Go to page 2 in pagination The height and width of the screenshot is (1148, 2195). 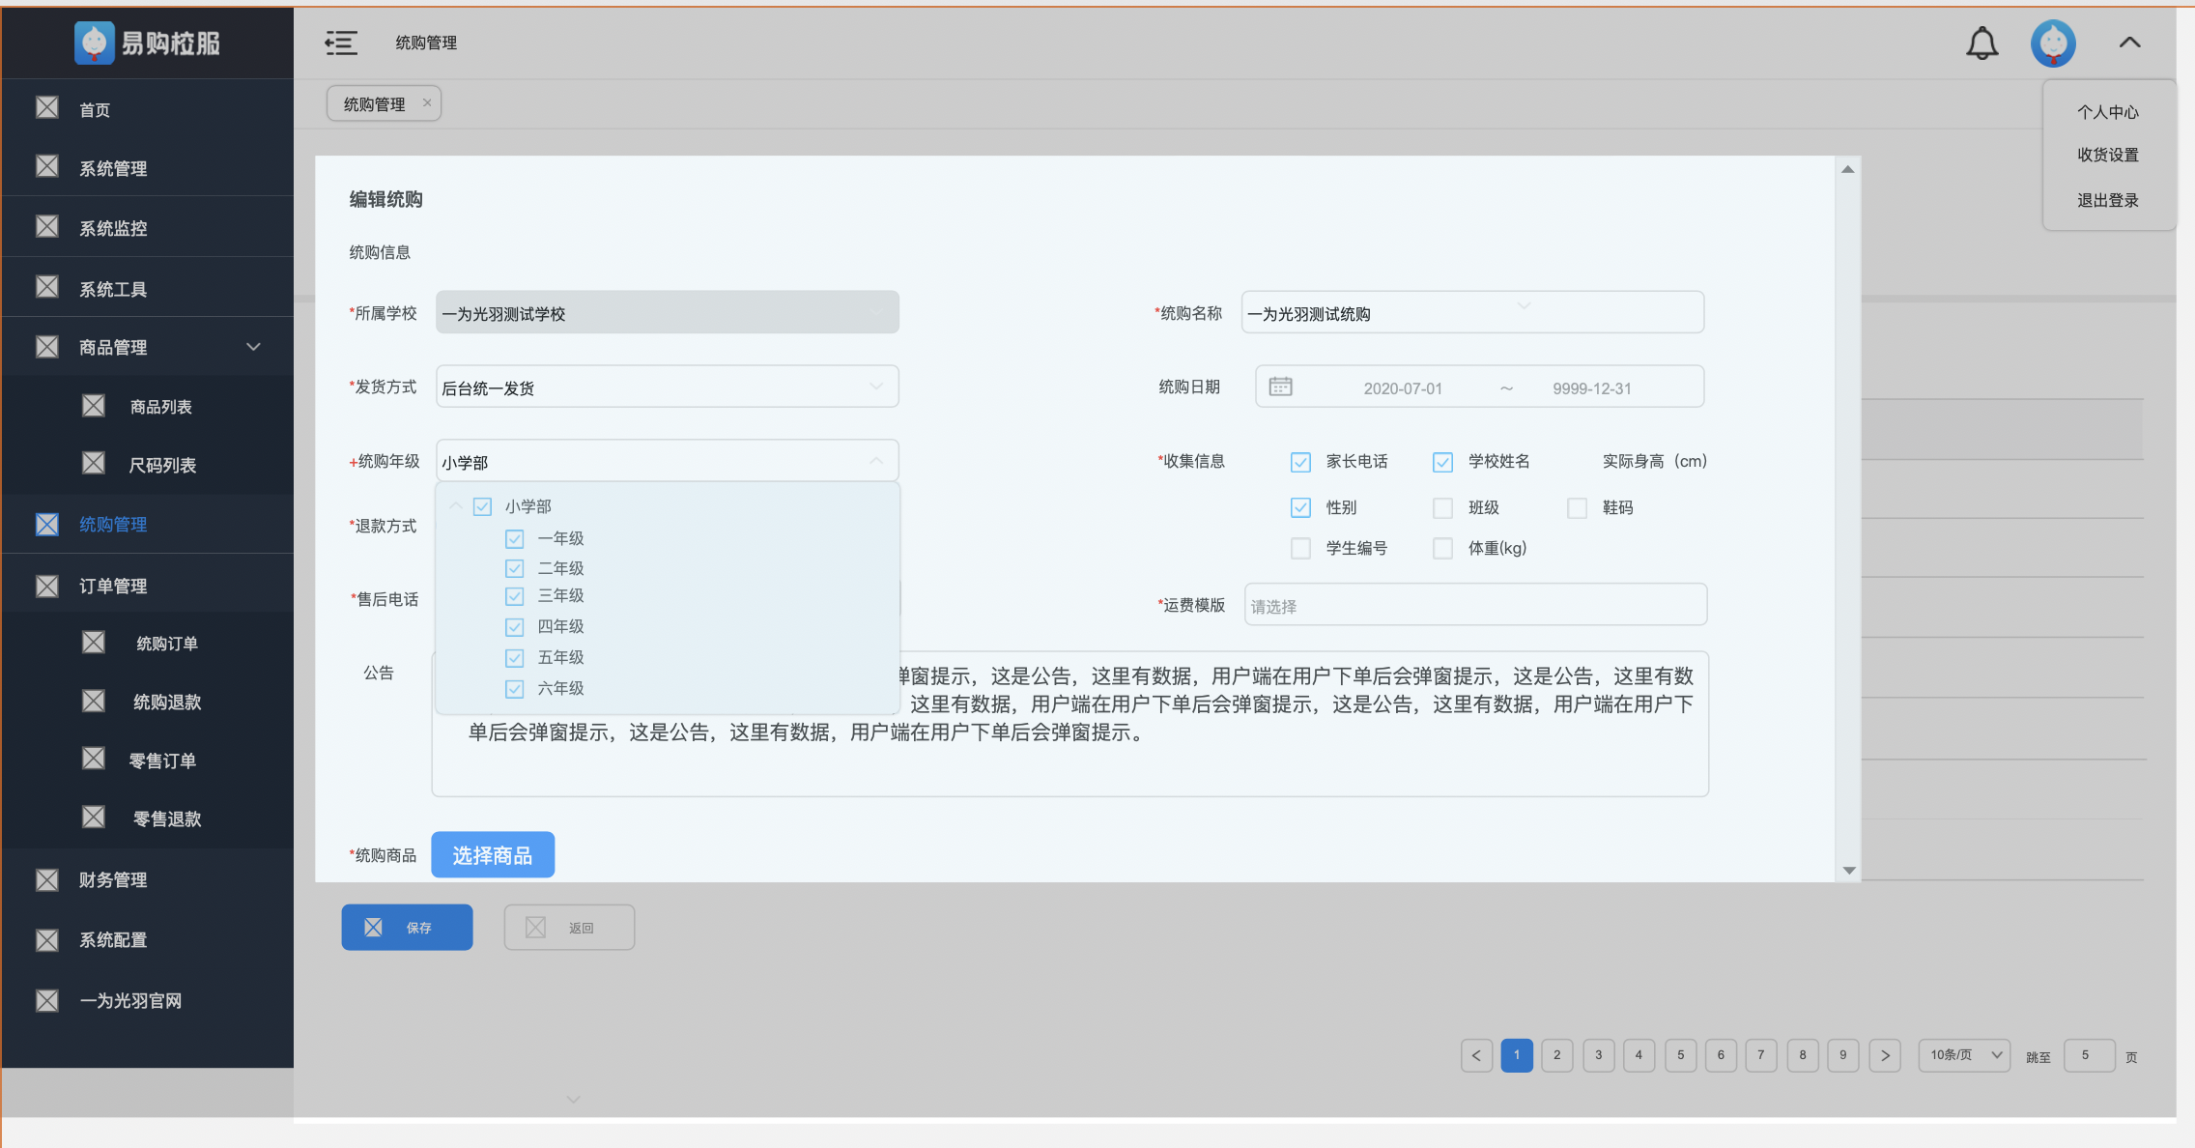(x=1557, y=1055)
